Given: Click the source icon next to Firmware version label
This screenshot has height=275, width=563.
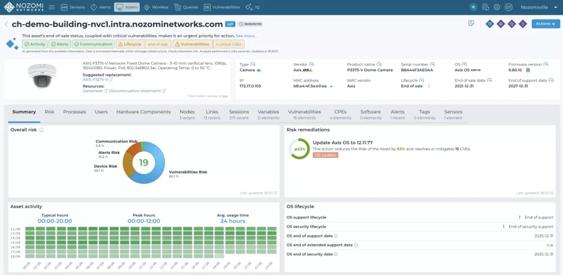Looking at the screenshot, I should 545,65.
